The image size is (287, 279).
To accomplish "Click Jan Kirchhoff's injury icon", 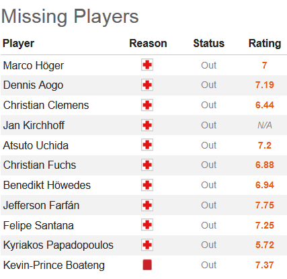I will point(147,125).
